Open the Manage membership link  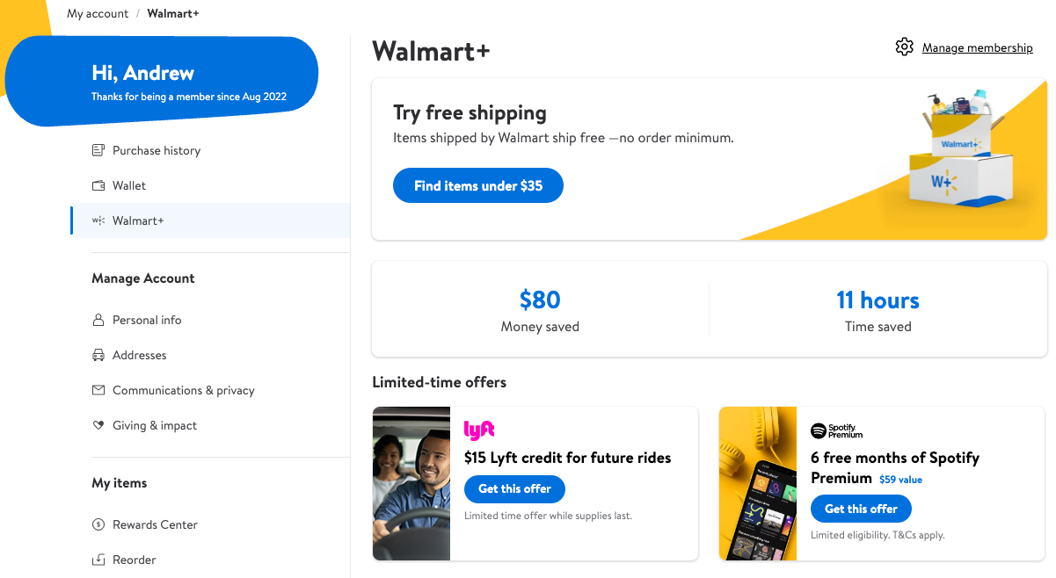click(x=977, y=48)
